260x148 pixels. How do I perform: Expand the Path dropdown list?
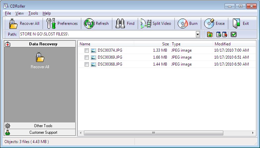198,34
